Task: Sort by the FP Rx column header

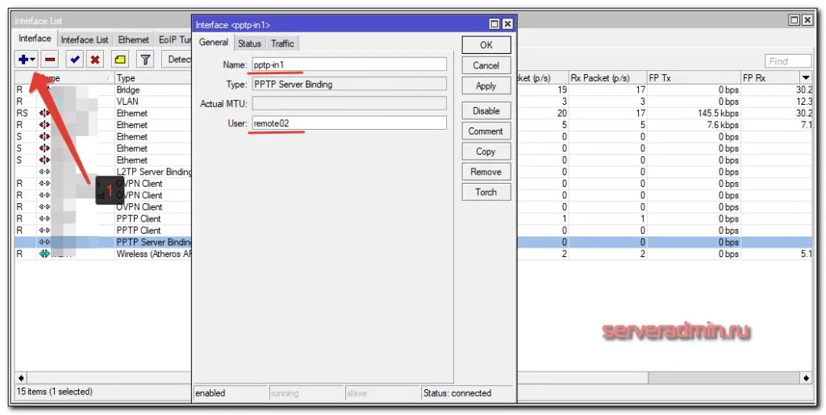Action: (770, 78)
